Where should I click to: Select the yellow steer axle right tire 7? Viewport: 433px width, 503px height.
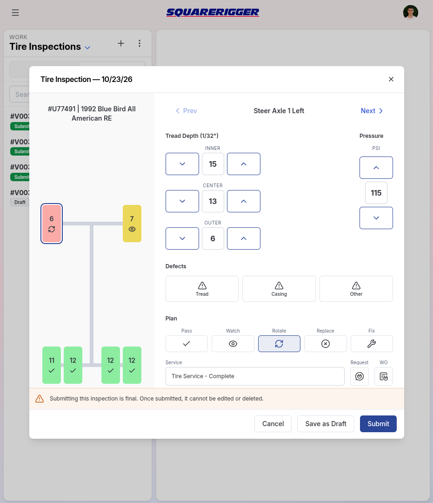[x=132, y=224]
